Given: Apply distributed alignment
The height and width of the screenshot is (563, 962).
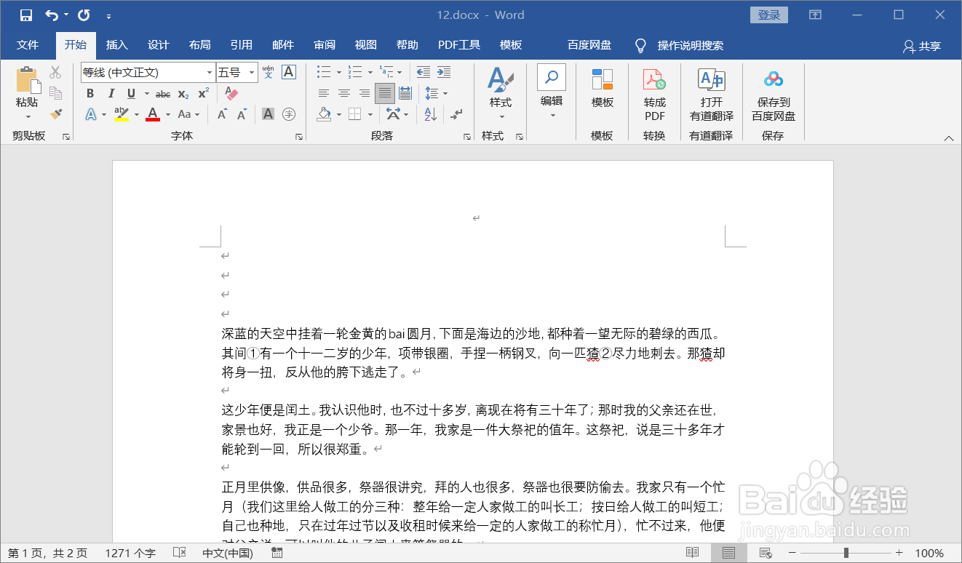Looking at the screenshot, I should click(x=405, y=93).
